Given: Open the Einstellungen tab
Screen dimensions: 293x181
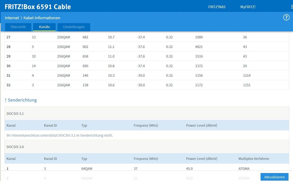Looking at the screenshot, I should [x=74, y=27].
